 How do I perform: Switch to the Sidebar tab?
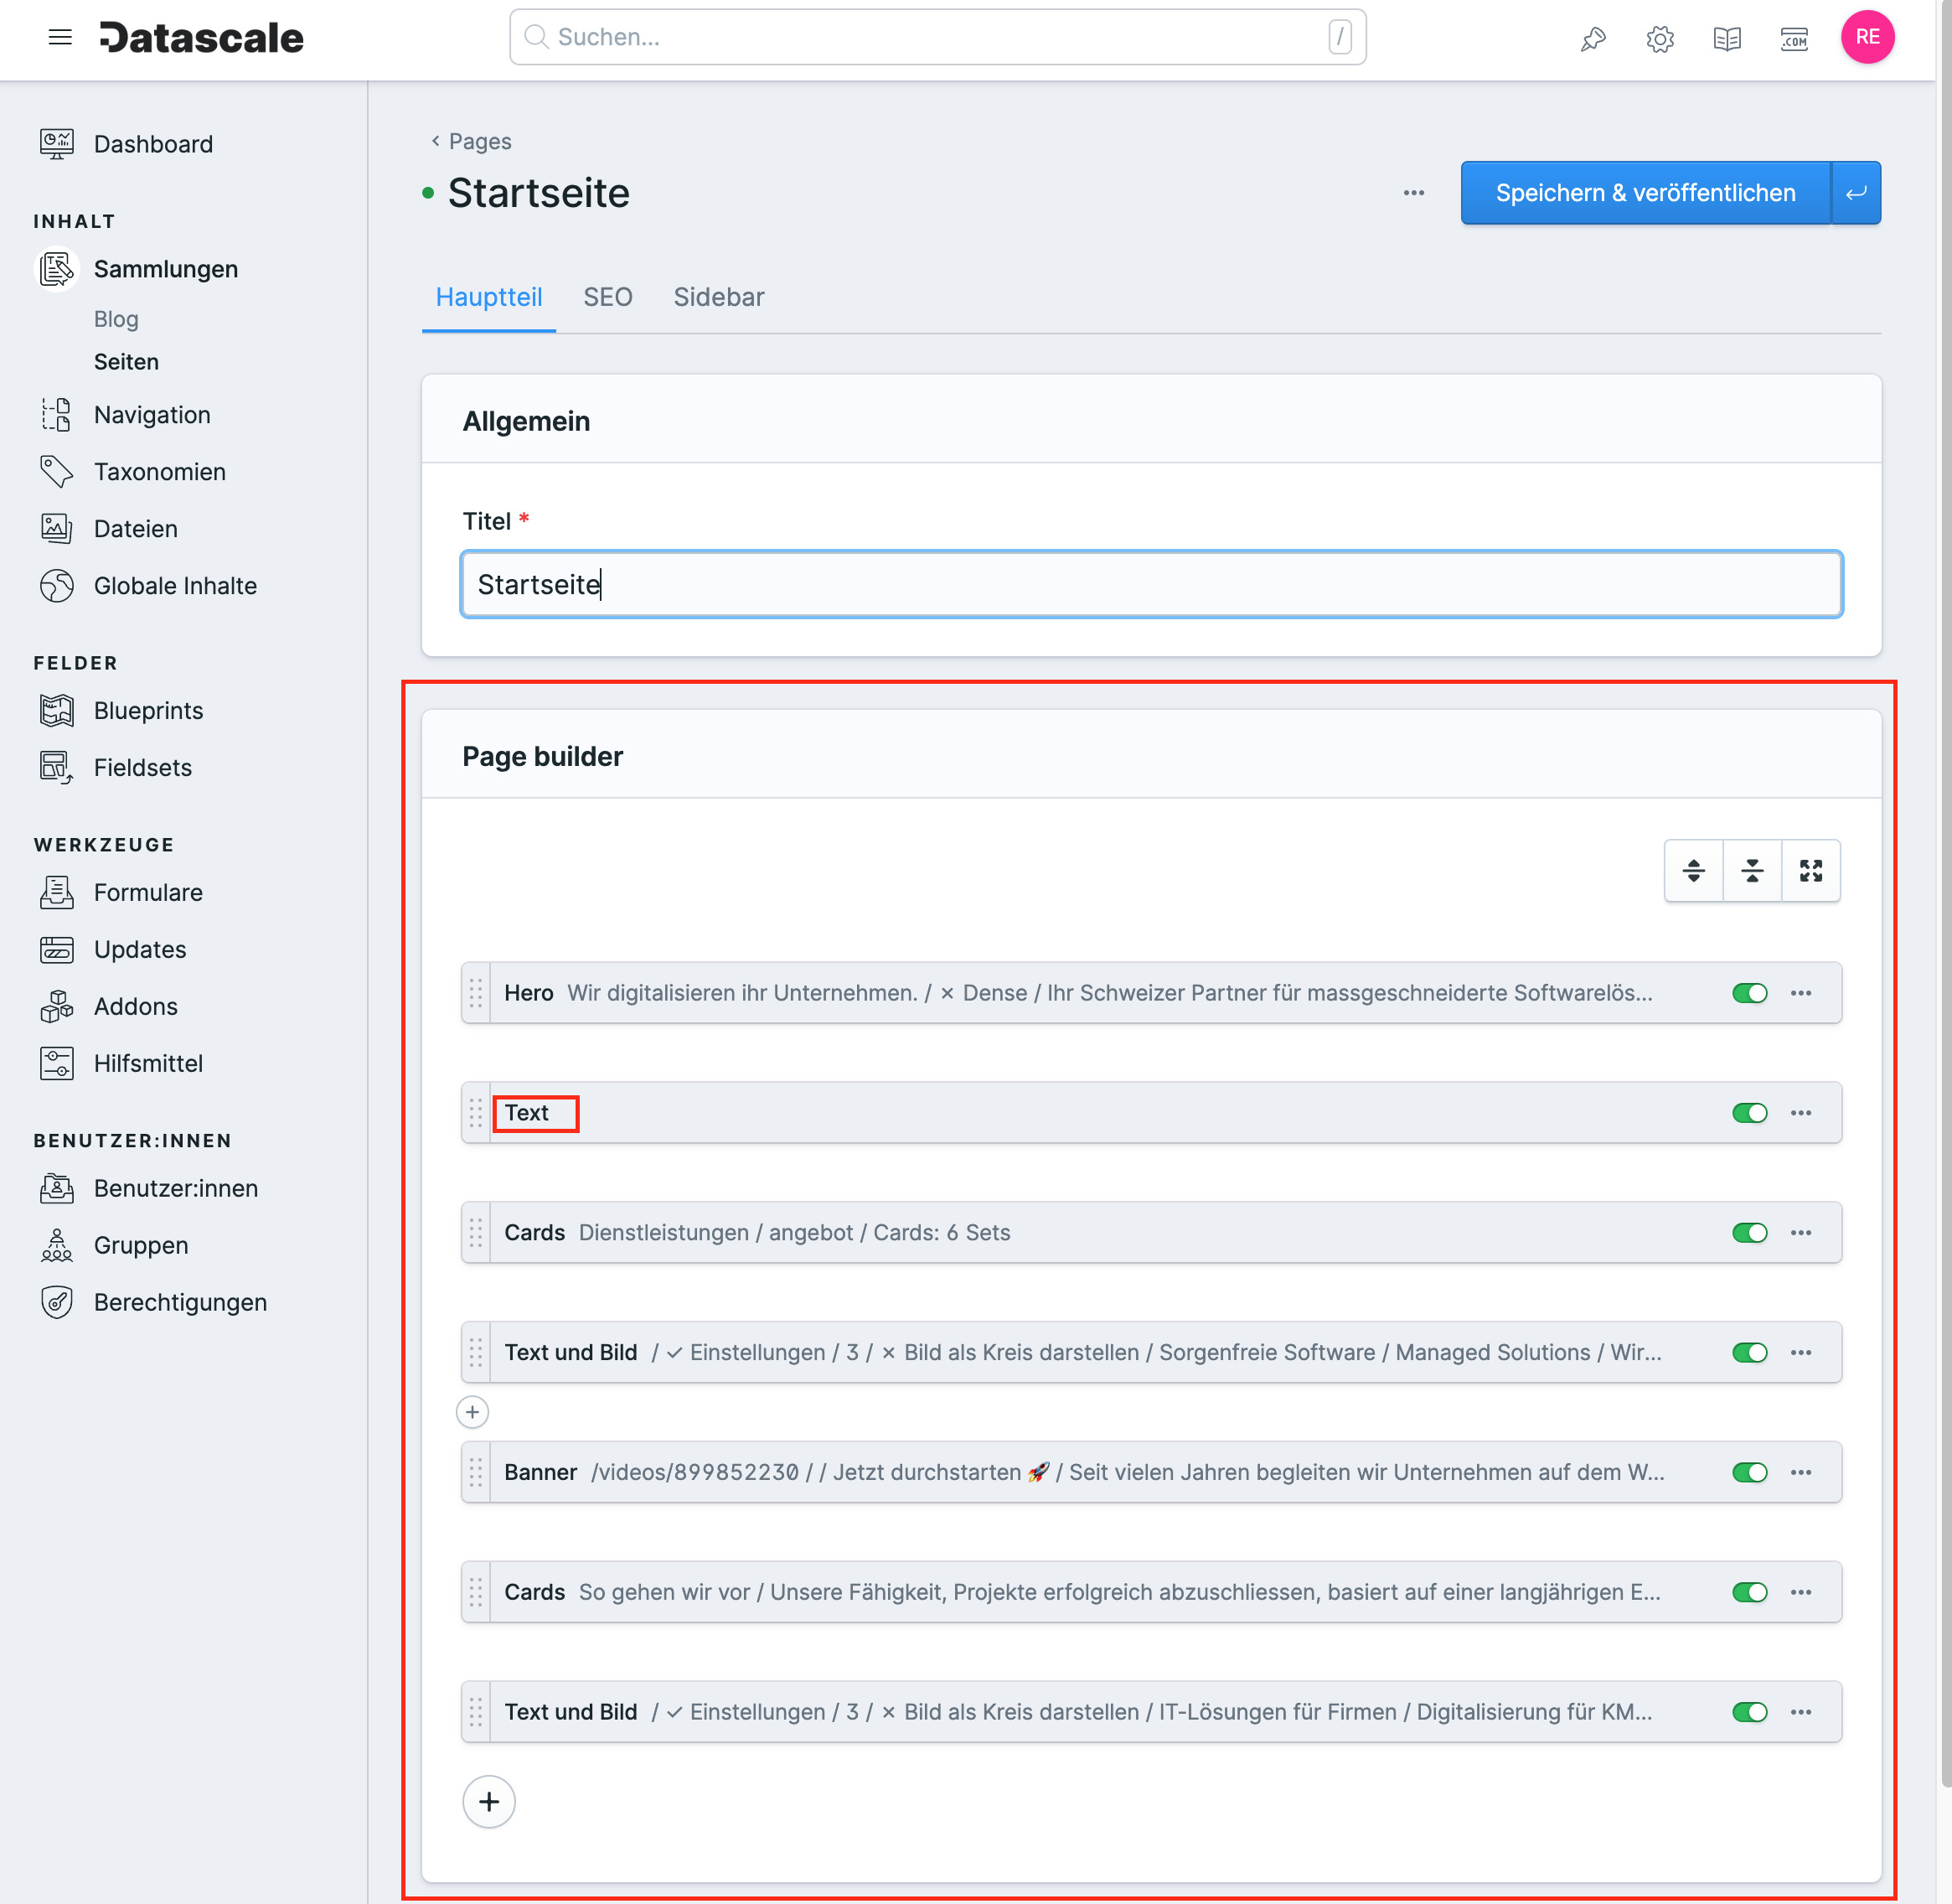click(718, 297)
